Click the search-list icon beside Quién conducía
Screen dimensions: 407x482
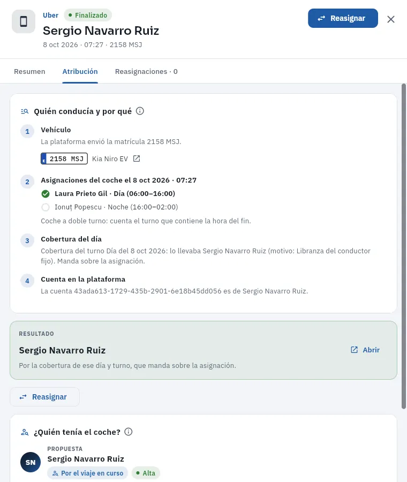pos(25,111)
